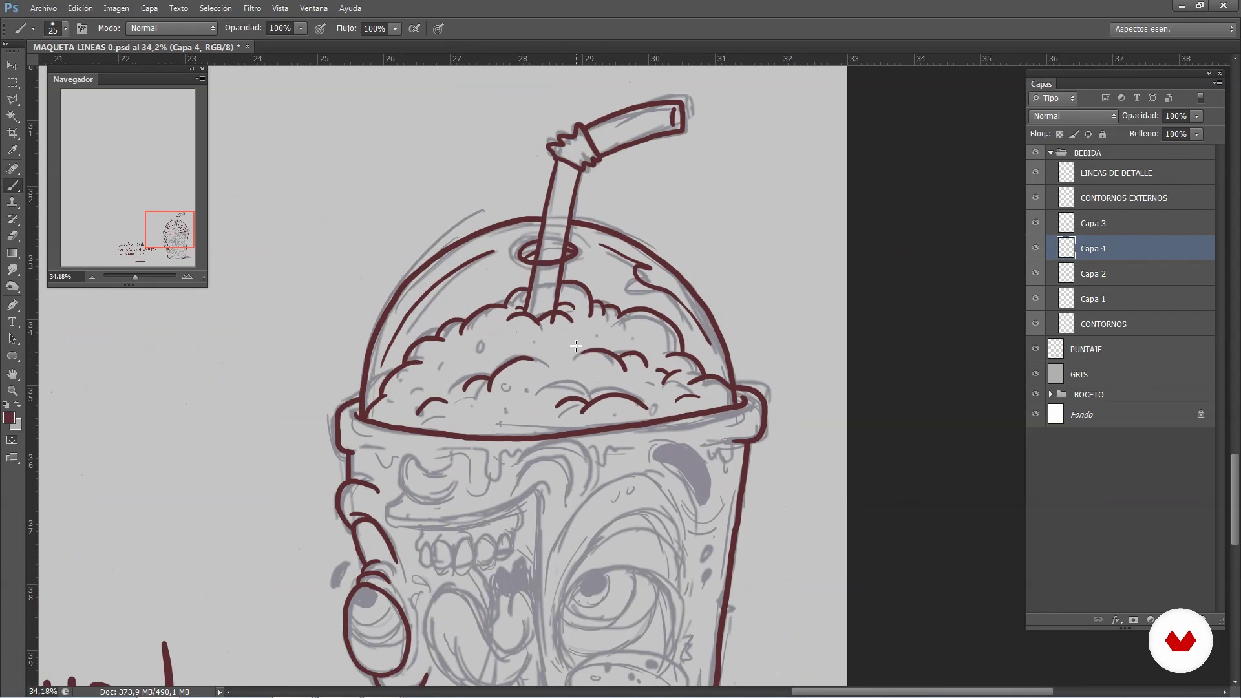Select the History Brush tool

point(12,219)
